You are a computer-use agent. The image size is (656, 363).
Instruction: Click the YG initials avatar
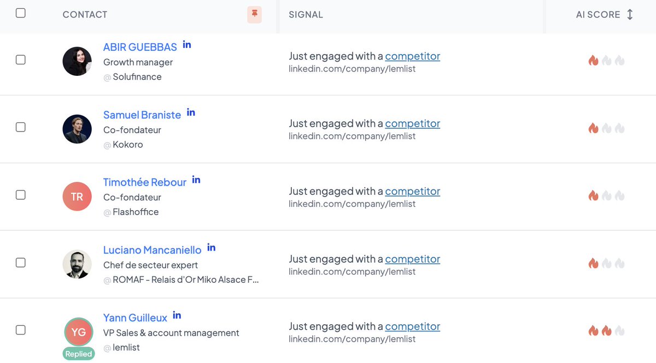tap(78, 332)
